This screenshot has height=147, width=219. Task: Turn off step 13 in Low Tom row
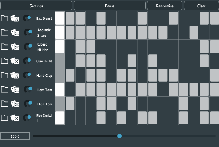point(183,89)
